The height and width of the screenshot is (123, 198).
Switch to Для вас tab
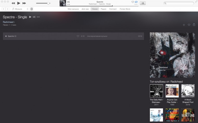[x=85, y=9]
